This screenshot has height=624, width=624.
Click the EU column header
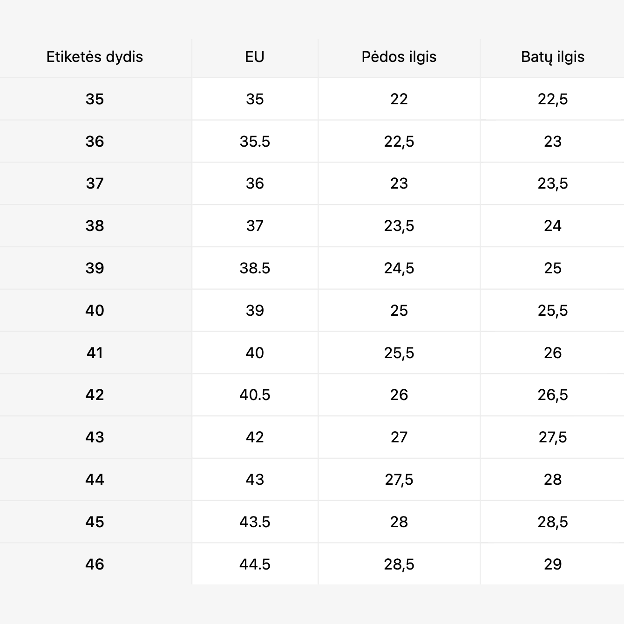pos(255,57)
